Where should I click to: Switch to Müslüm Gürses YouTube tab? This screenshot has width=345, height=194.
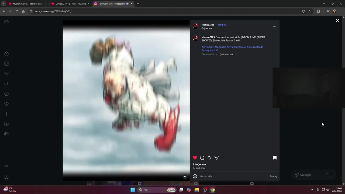click(27, 4)
